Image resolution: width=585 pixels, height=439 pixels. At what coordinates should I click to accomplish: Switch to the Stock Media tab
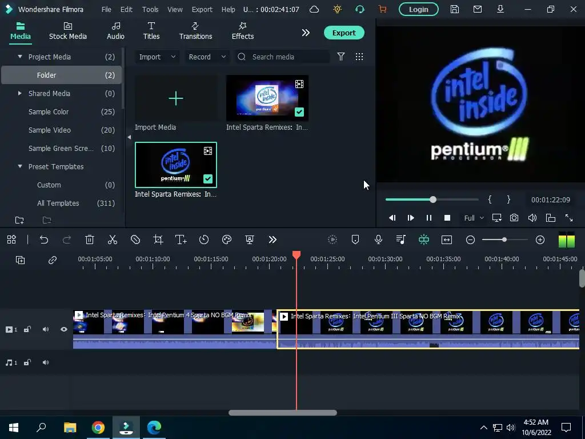point(68,31)
